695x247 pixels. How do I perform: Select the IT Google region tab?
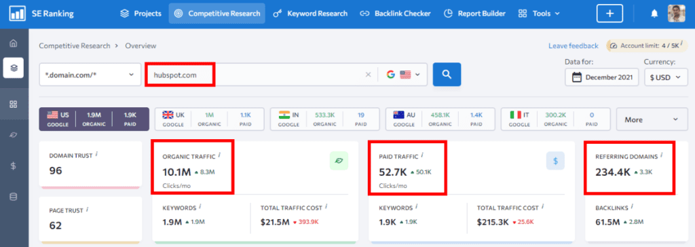(555, 119)
